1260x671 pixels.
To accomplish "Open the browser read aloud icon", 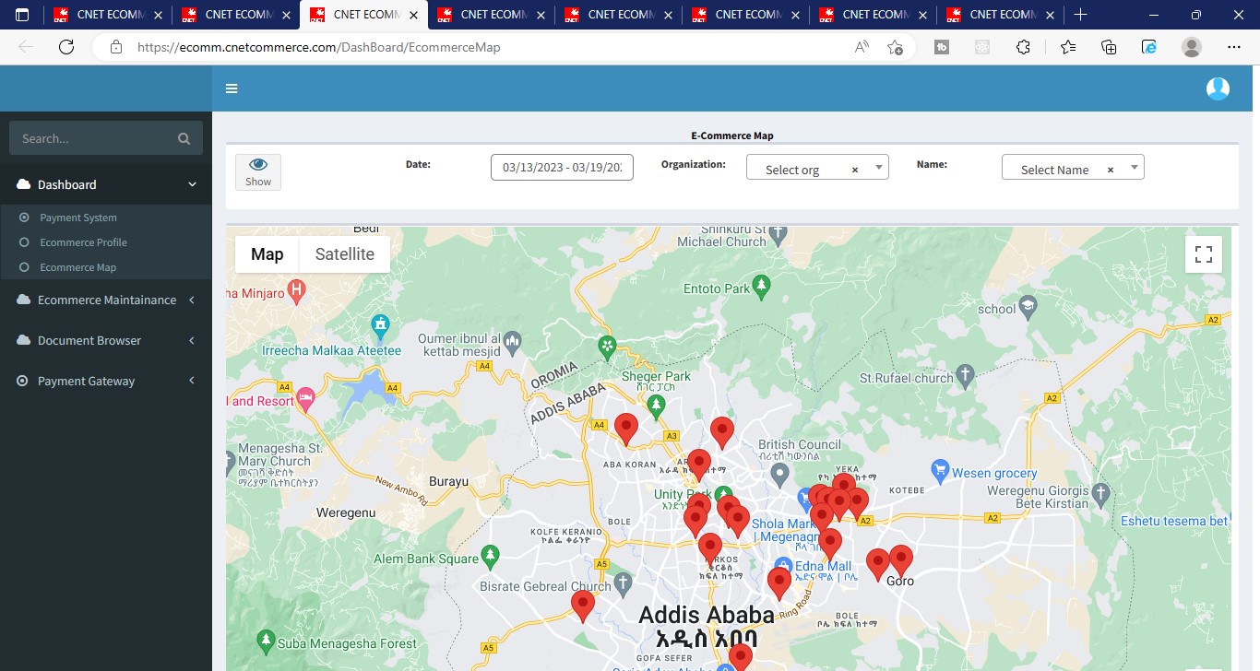I will click(862, 47).
